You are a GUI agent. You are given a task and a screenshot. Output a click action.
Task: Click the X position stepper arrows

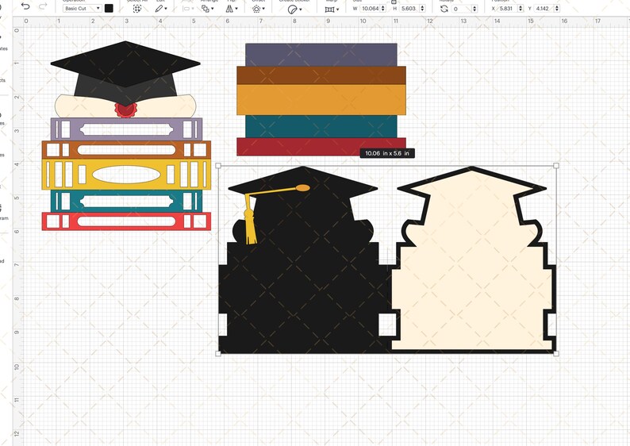click(x=521, y=9)
